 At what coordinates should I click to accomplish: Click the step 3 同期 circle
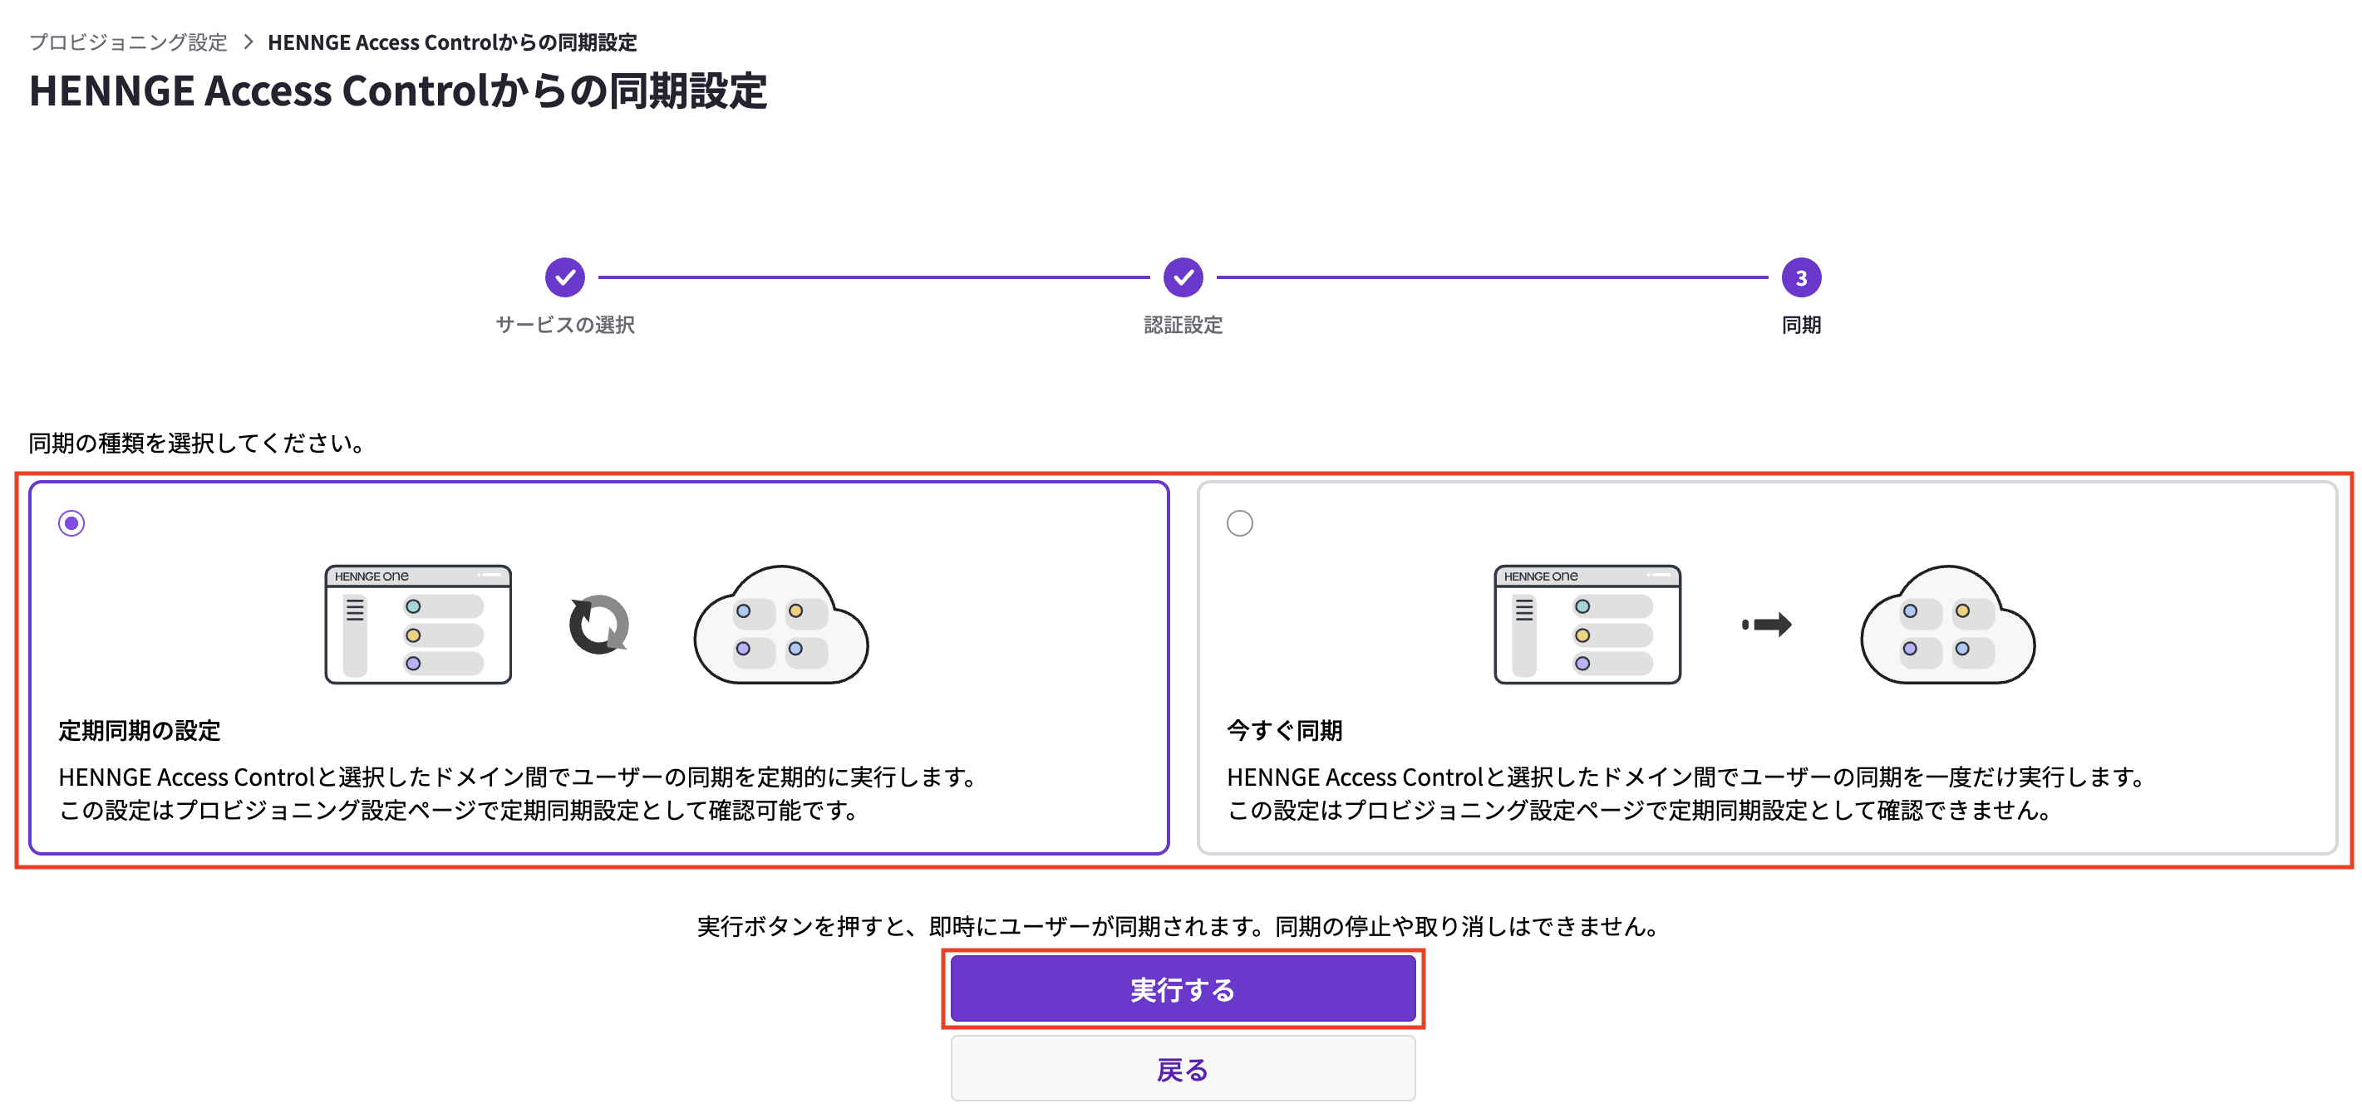(x=1801, y=277)
